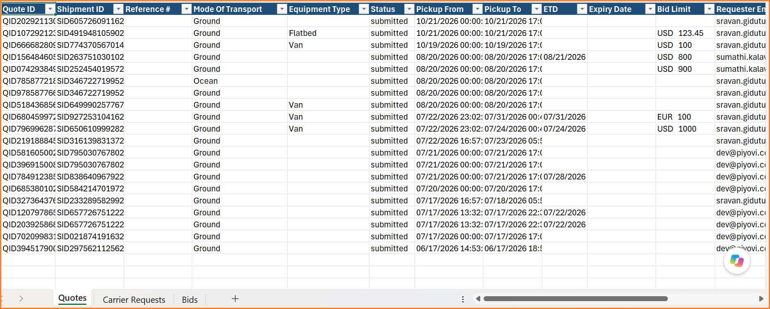
Task: Add a new sheet with plus icon
Action: pyautogui.click(x=235, y=299)
